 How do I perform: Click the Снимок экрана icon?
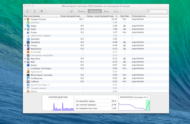[28, 88]
